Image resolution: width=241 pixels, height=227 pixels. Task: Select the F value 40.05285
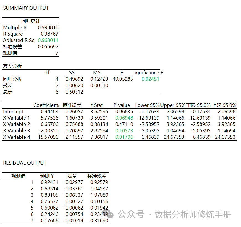[123, 79]
